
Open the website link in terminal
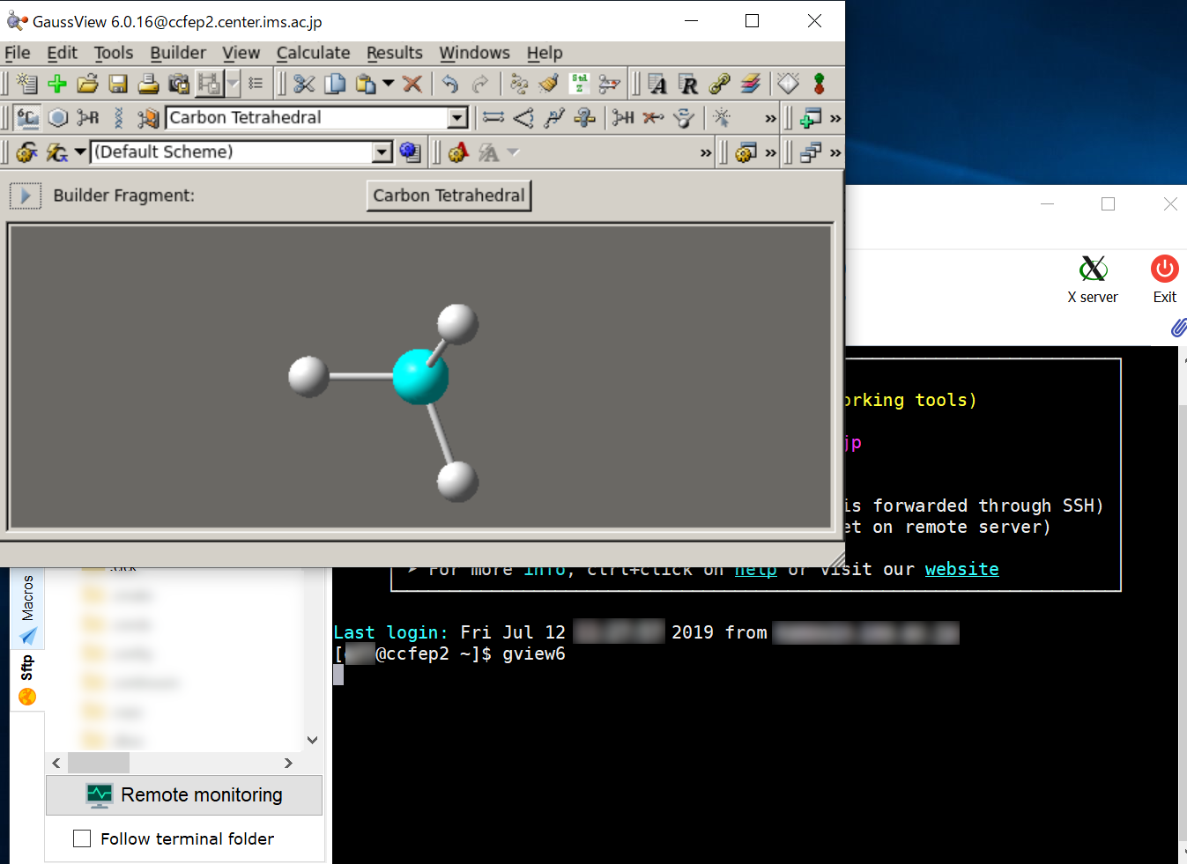pos(961,569)
